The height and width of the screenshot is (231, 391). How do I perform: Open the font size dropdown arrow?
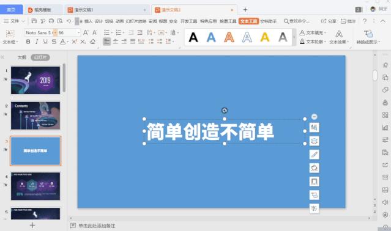point(78,32)
